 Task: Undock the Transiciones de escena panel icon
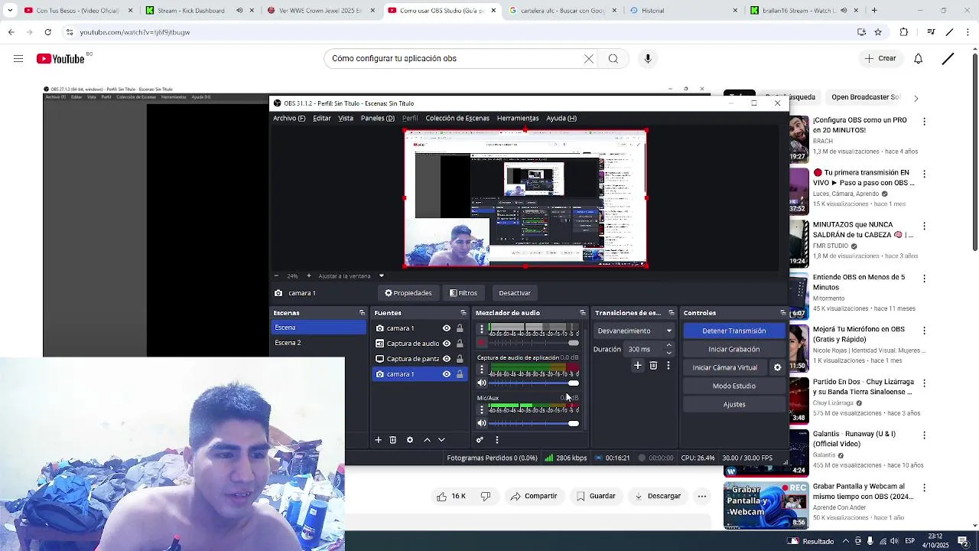[671, 313]
